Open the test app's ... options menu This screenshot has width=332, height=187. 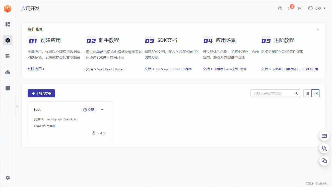click(102, 109)
